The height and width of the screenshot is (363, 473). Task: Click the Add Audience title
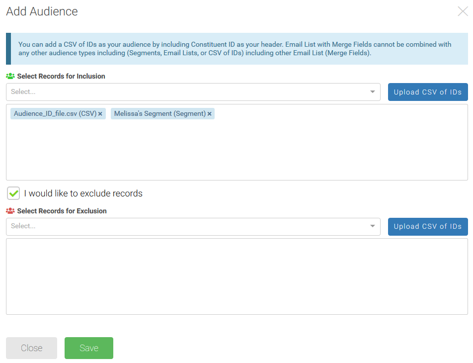(x=42, y=11)
